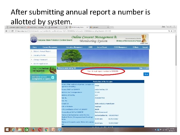180x135 pixels.
Task: Click the Send us your feedback banner
Action: pos(43,70)
